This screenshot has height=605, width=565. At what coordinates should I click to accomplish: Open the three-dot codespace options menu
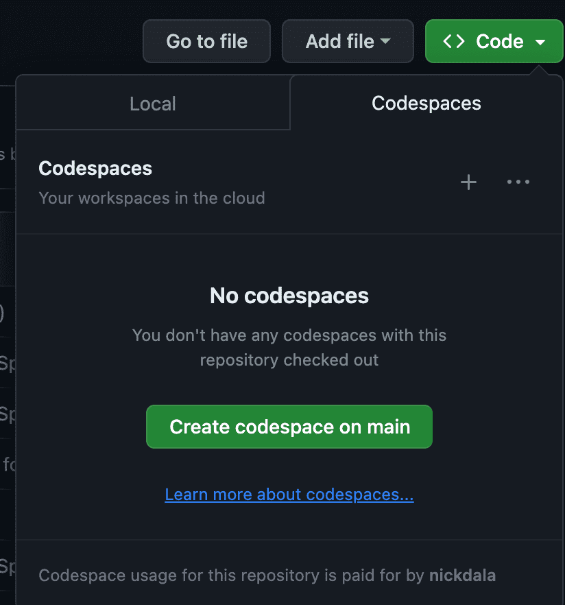[x=518, y=182]
